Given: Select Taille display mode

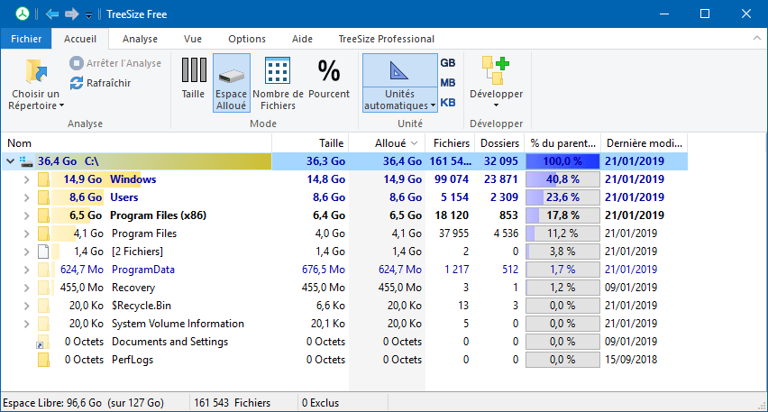Looking at the screenshot, I should click(x=193, y=78).
